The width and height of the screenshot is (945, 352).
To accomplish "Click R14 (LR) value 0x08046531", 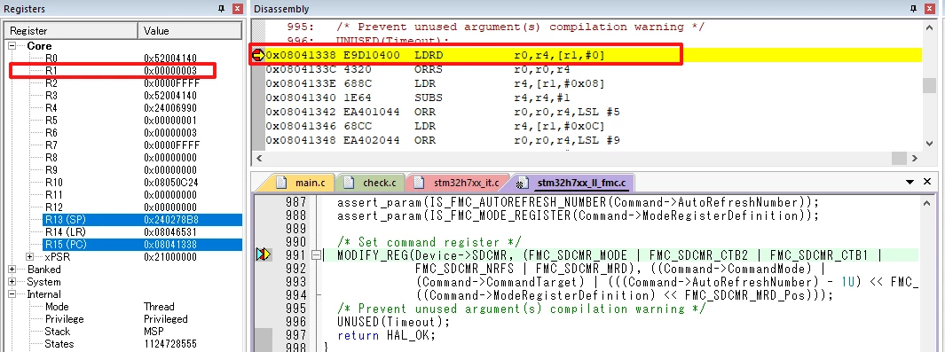I will [170, 232].
